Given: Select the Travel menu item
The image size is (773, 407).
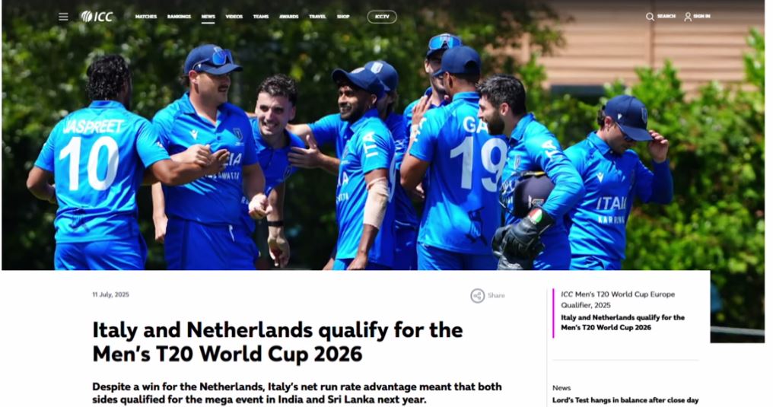Looking at the screenshot, I should 317,17.
